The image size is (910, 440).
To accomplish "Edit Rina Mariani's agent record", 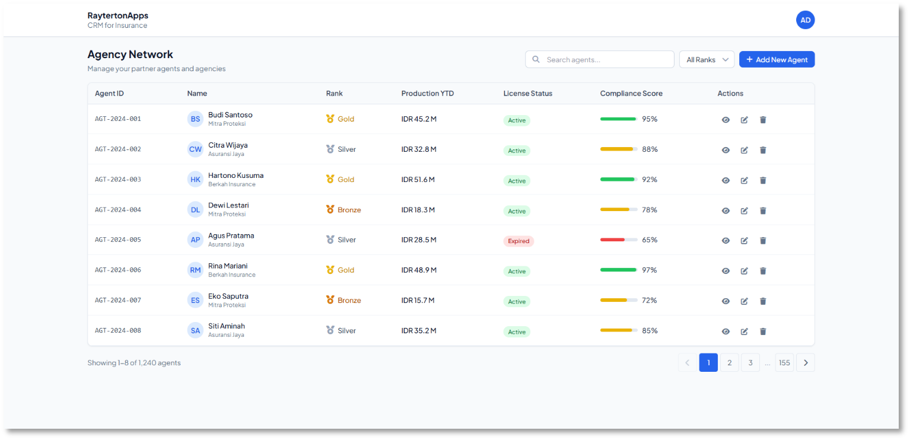I will click(744, 271).
